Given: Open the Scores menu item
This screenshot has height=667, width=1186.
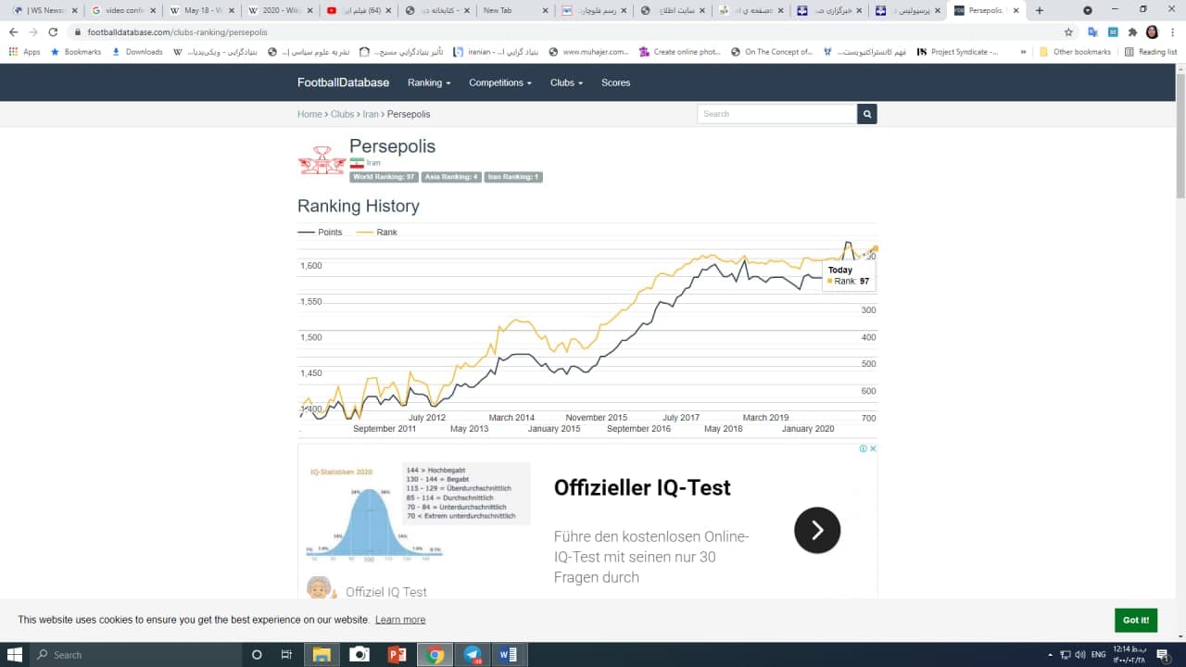Looking at the screenshot, I should [x=615, y=82].
